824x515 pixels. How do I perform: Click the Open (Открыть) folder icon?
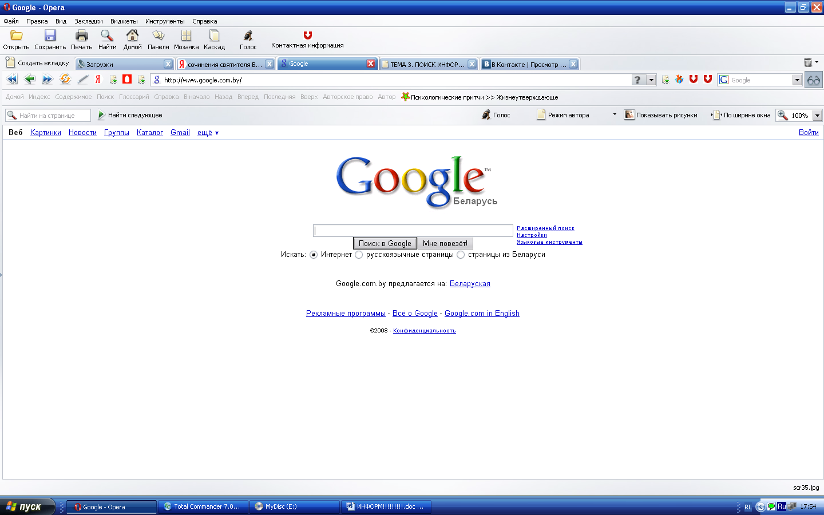click(x=16, y=35)
